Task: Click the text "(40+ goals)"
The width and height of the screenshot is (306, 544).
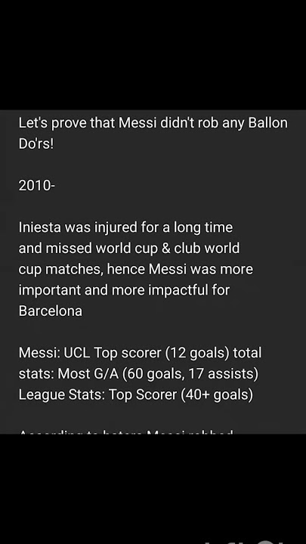Action: pyautogui.click(x=217, y=394)
